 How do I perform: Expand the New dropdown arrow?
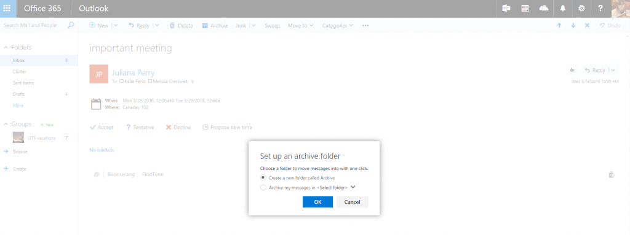pos(116,25)
